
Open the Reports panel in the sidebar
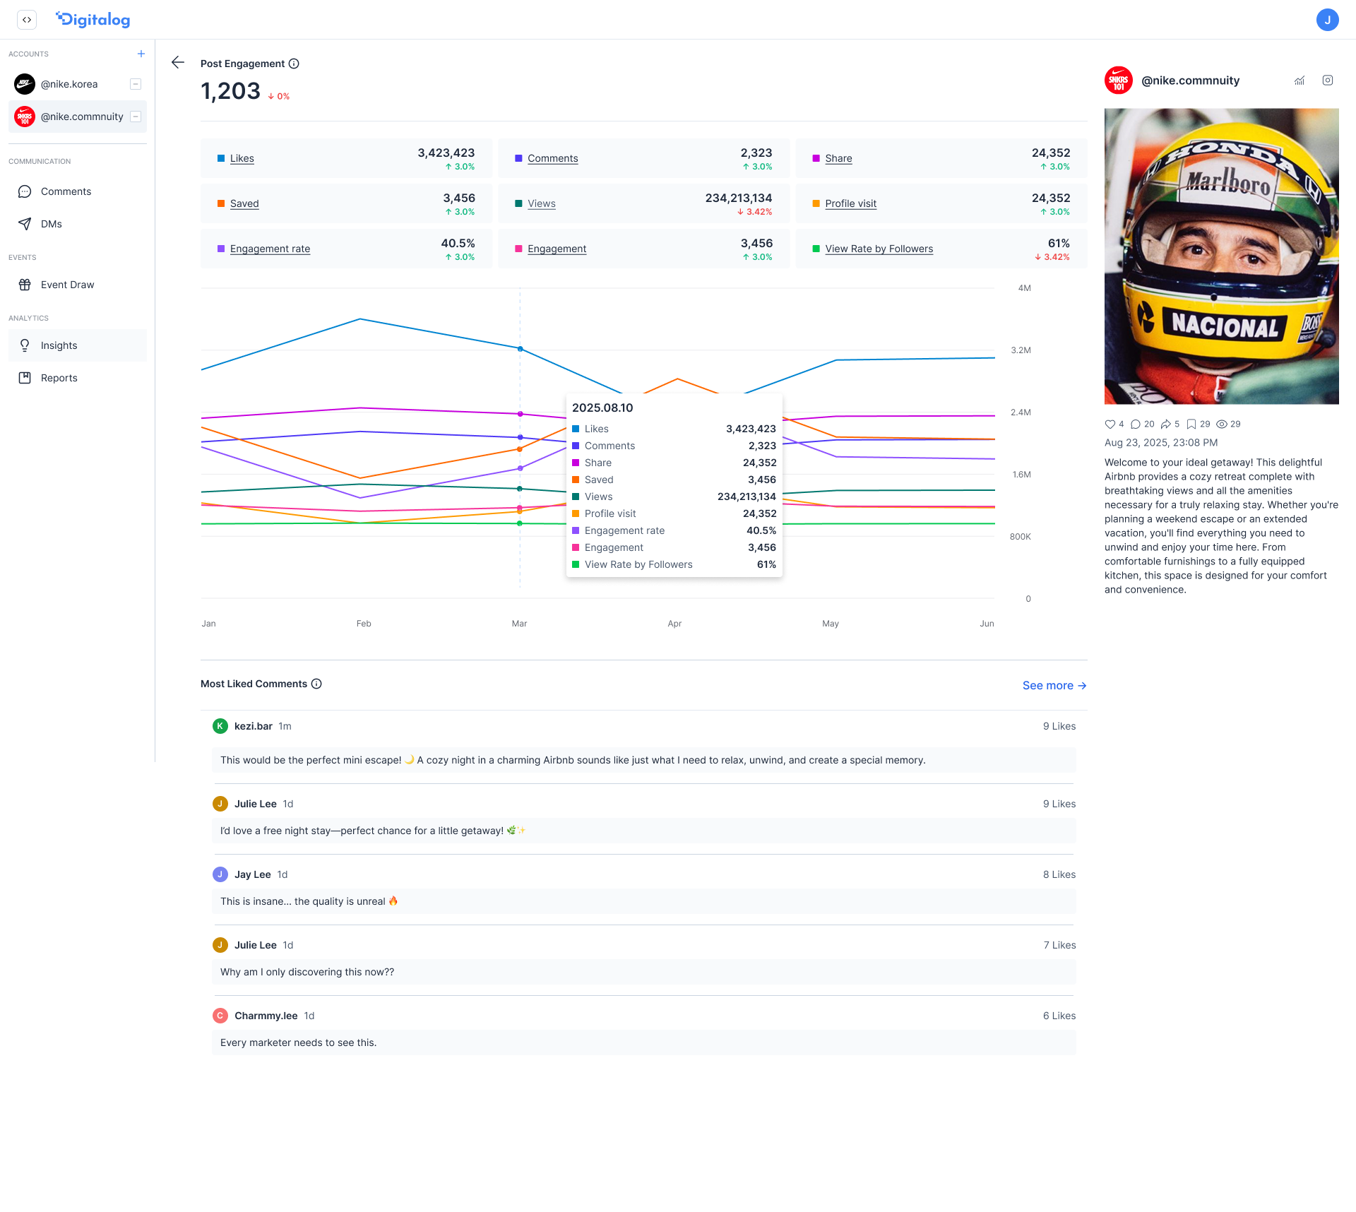pyautogui.click(x=60, y=377)
